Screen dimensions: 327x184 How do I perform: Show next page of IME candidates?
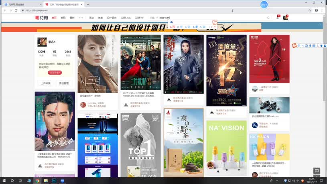[212, 27]
